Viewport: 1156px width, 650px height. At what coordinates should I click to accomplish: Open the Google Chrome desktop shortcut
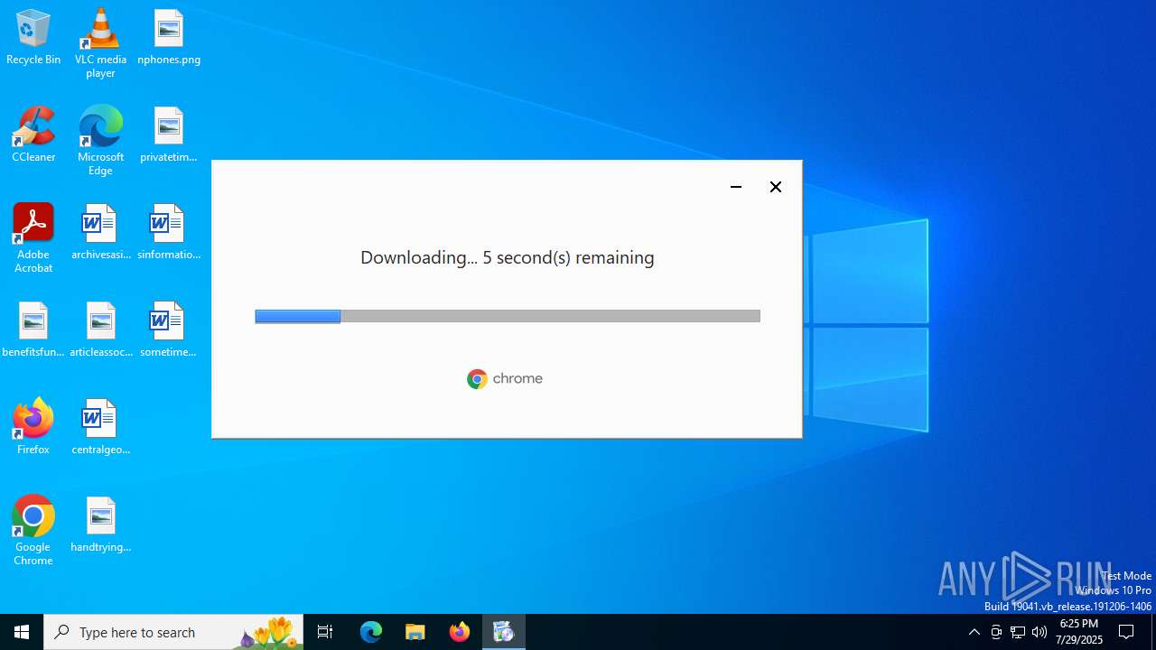[x=33, y=530]
